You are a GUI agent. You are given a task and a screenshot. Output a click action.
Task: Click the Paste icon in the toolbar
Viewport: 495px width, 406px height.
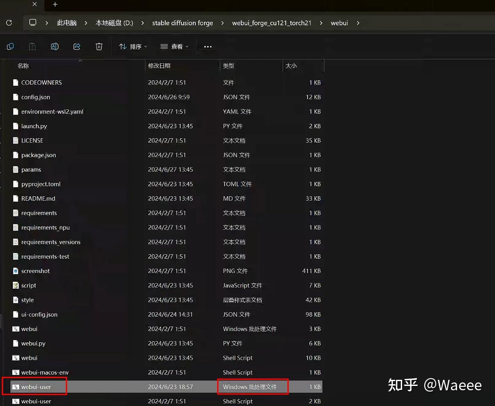tap(32, 46)
